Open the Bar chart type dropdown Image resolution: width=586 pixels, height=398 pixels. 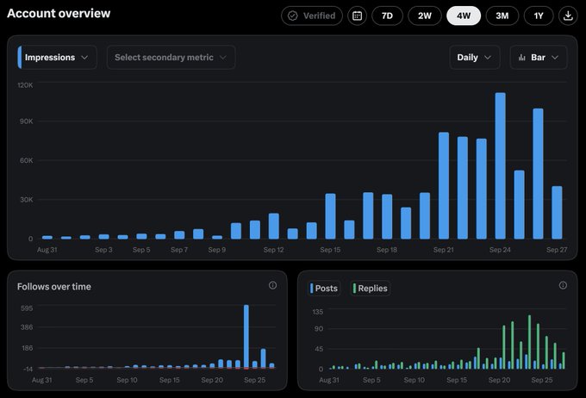[x=539, y=57]
